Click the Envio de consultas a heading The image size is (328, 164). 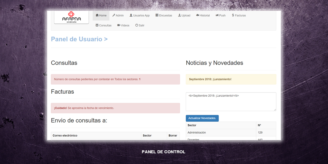pyautogui.click(x=79, y=120)
